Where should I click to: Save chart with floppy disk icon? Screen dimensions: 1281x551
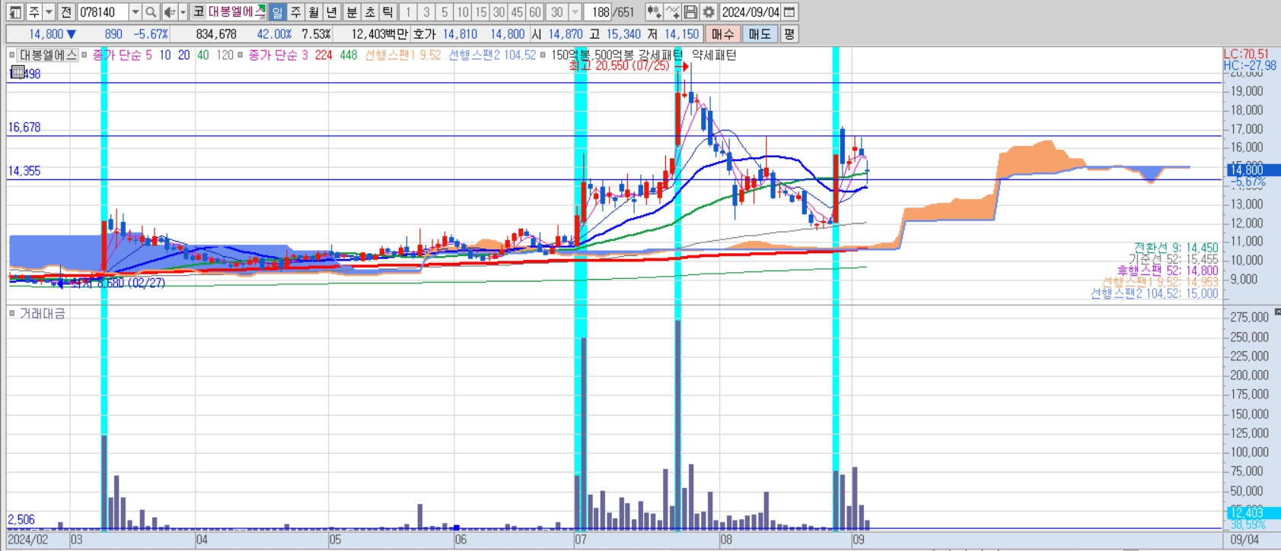(x=690, y=12)
